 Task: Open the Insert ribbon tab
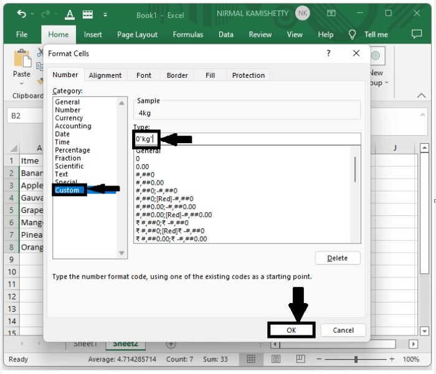click(93, 34)
